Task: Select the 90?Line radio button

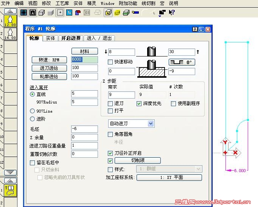Action: click(x=32, y=111)
